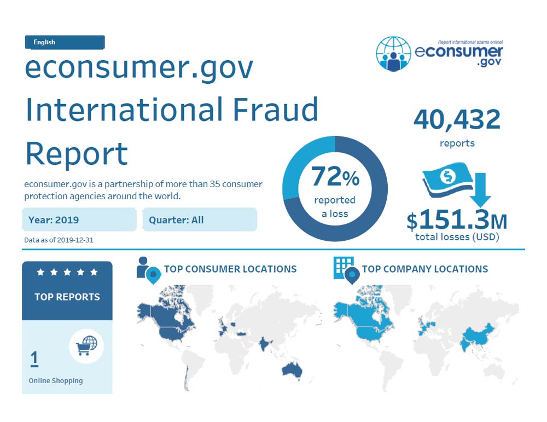Image resolution: width=547 pixels, height=422 pixels.
Task: Open the Year: 2019 filter dropdown
Action: [x=79, y=220]
